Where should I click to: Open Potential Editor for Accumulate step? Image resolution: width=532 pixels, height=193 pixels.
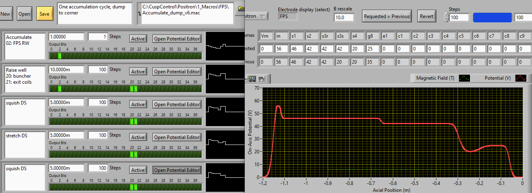pos(177,39)
